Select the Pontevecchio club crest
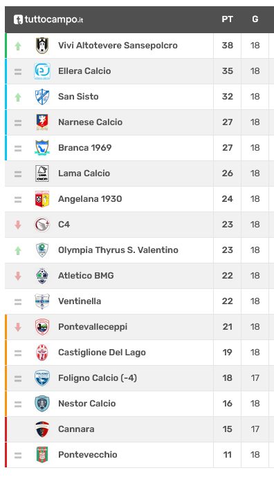 pos(42,454)
